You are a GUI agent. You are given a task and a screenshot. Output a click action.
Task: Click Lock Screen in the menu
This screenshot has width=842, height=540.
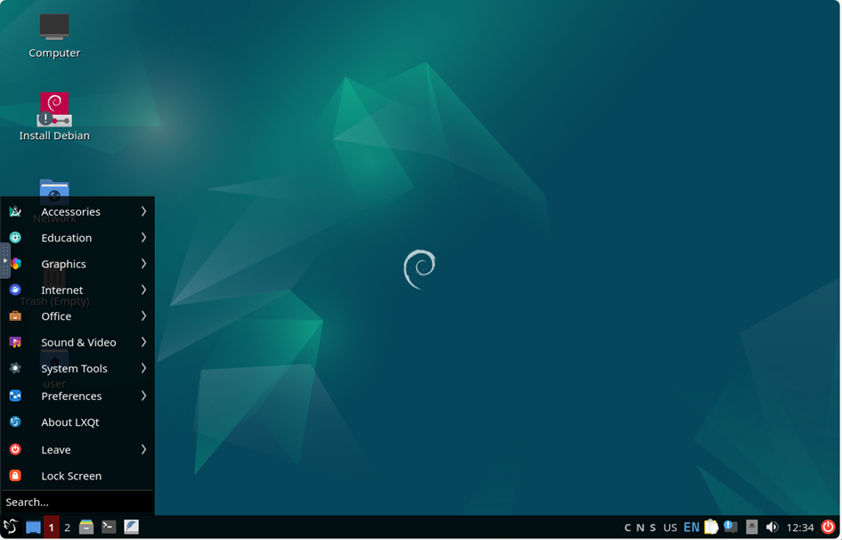tap(78, 476)
